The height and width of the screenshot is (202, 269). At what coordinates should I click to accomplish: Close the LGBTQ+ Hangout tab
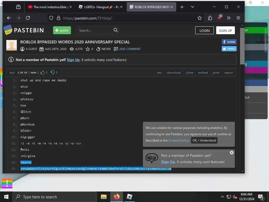[121, 7]
